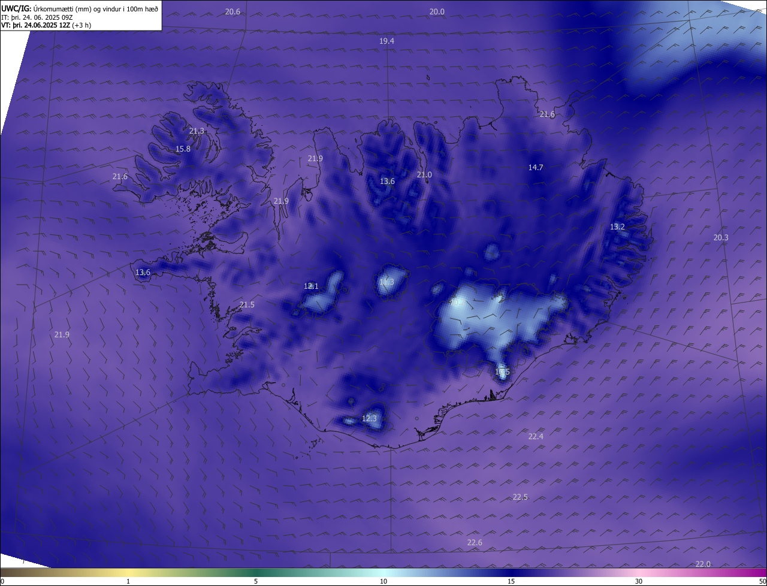Click the 21.0 value label
The image size is (767, 586).
point(424,175)
